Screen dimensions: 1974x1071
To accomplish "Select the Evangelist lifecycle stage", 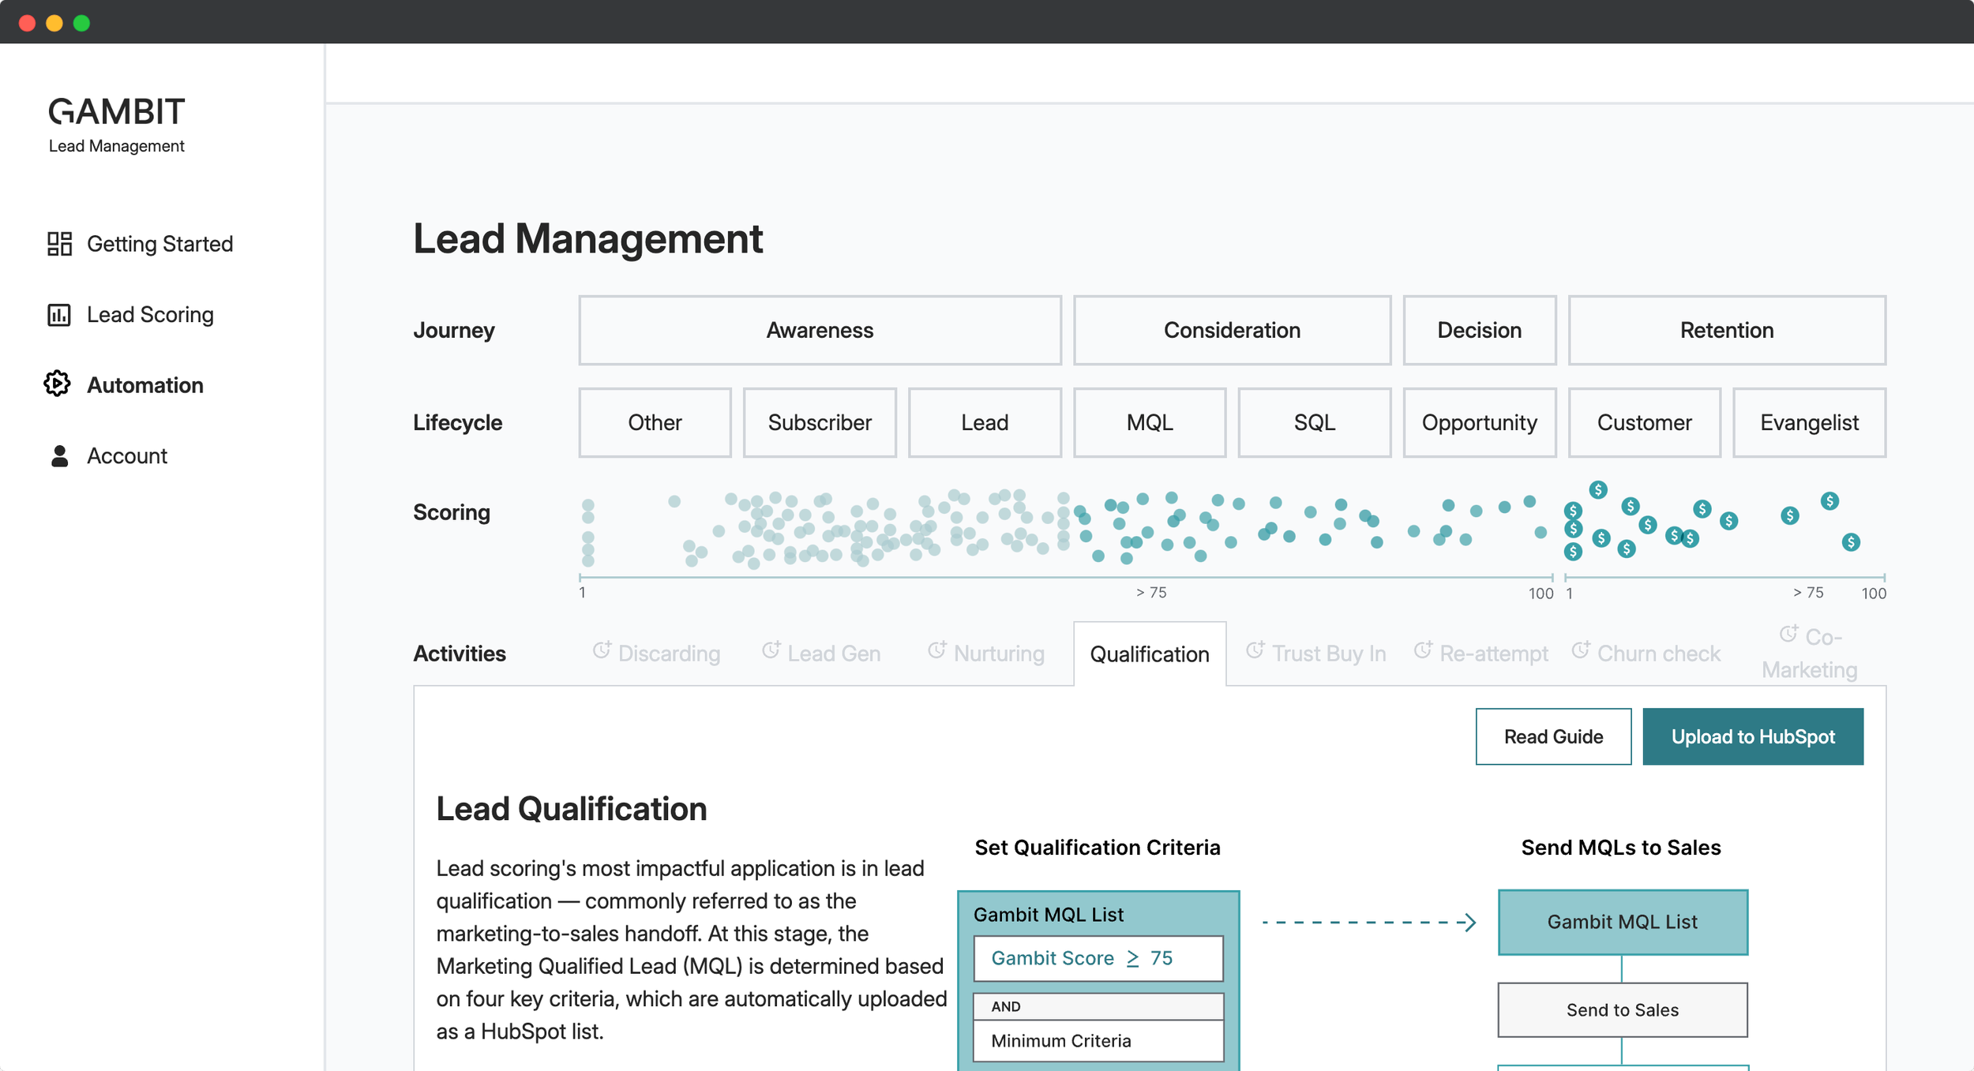I will tap(1808, 422).
